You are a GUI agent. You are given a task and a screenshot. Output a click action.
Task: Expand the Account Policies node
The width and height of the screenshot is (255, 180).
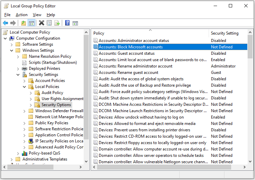point(25,81)
